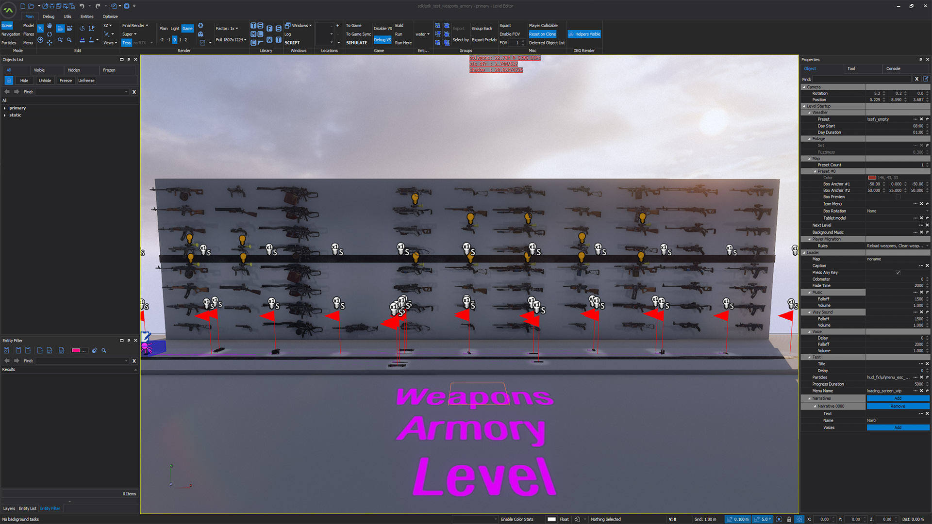This screenshot has width=932, height=524.
Task: Open the water entity dropdown
Action: coord(422,34)
